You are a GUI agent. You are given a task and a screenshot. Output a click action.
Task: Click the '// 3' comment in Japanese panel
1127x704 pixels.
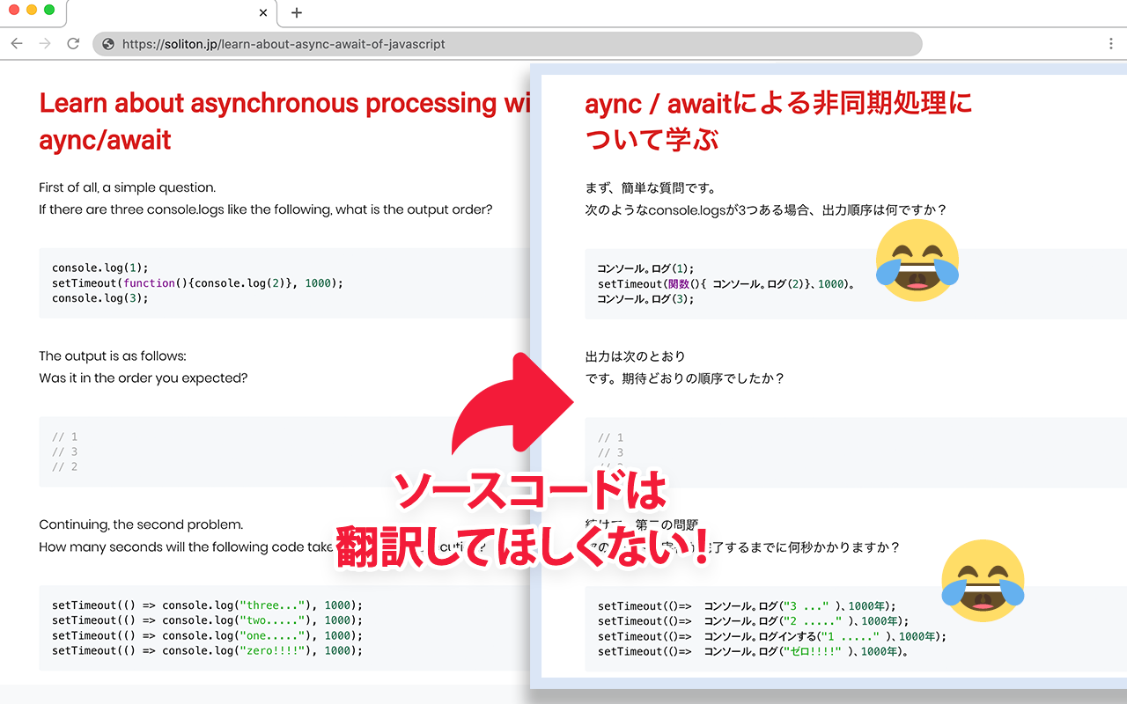(610, 452)
